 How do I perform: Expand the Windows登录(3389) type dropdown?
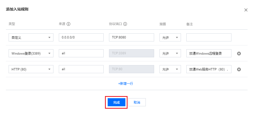point(31,54)
